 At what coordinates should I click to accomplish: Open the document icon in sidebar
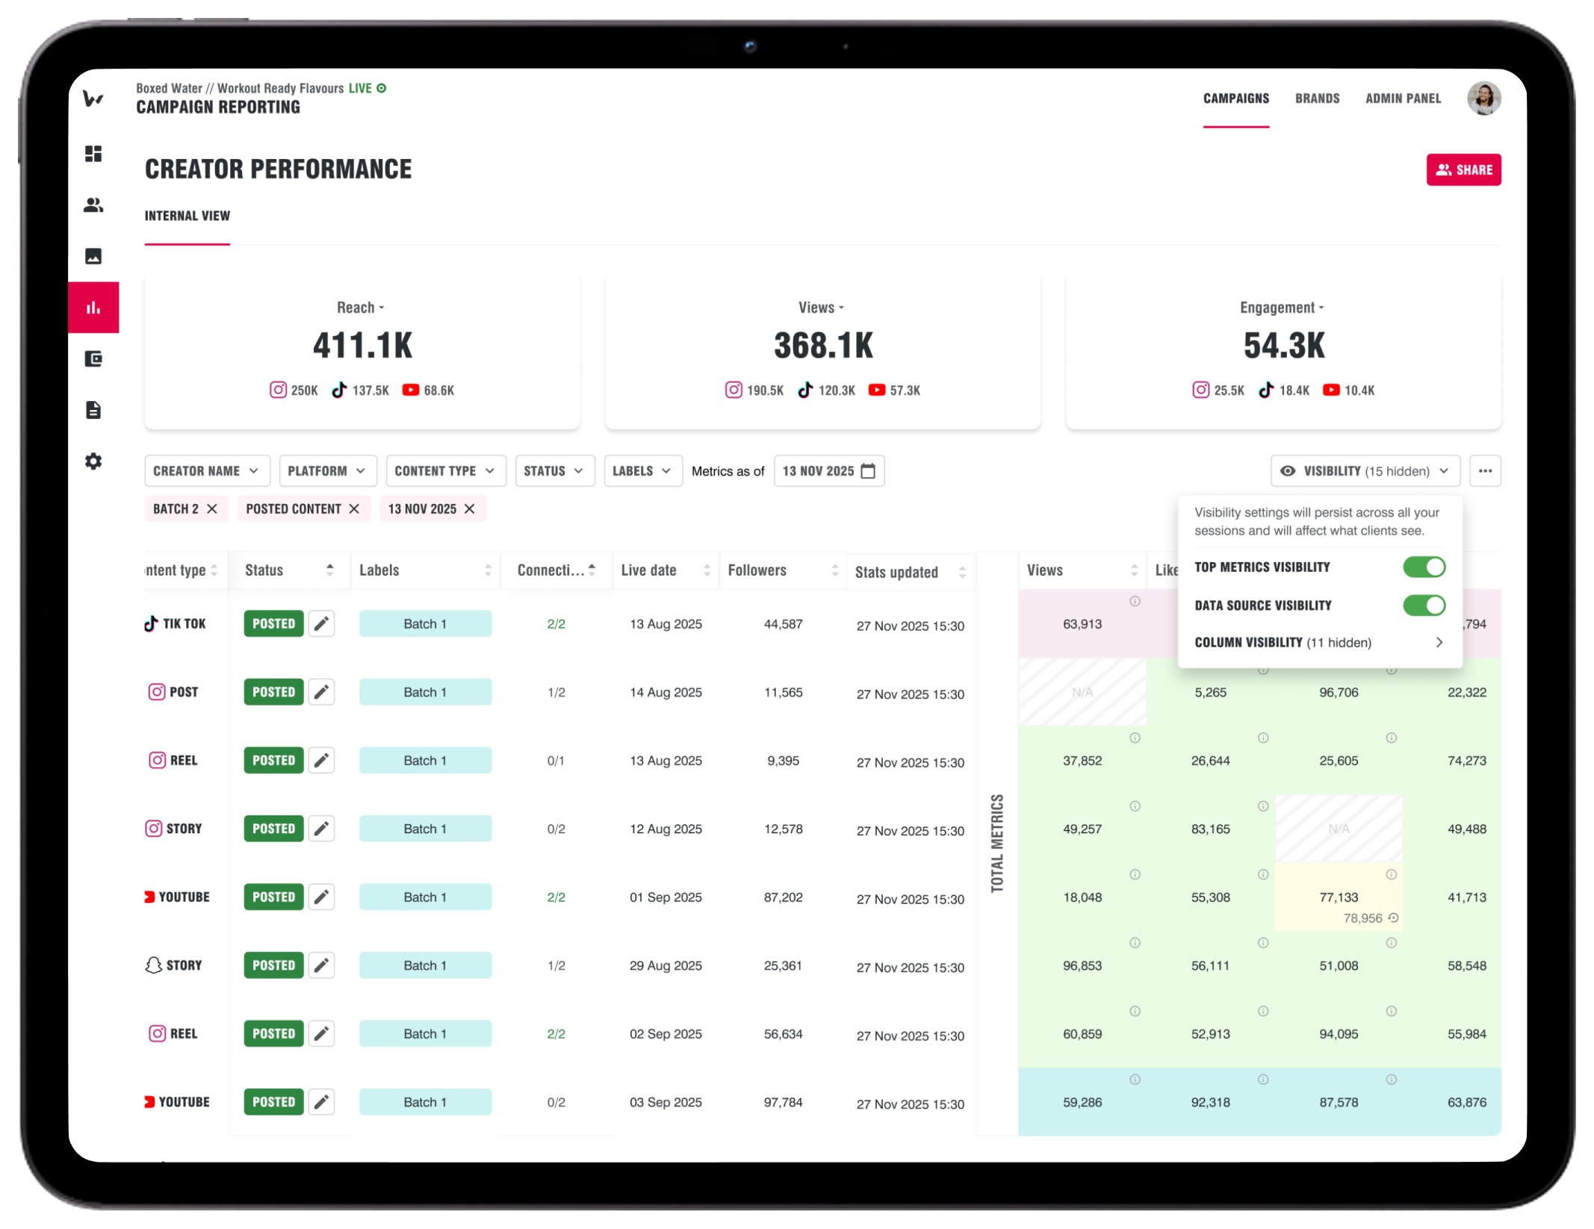coord(93,410)
